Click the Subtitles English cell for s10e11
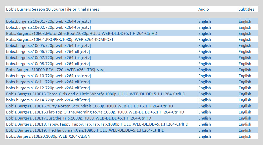 pos(245,82)
